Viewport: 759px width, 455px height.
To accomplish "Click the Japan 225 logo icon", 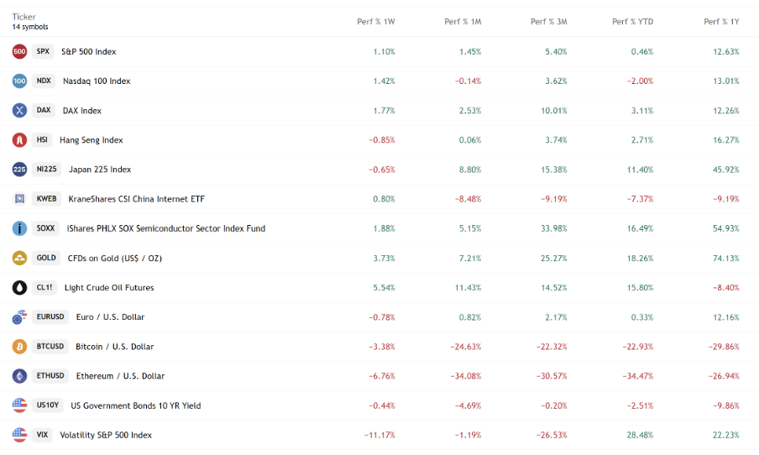I will (19, 170).
